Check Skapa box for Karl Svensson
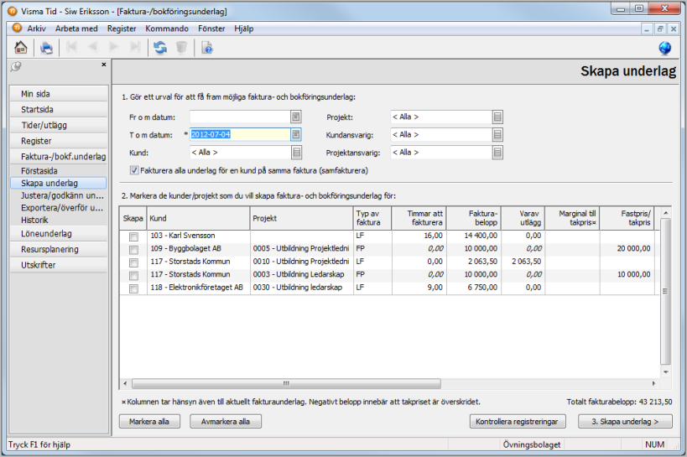 point(133,236)
